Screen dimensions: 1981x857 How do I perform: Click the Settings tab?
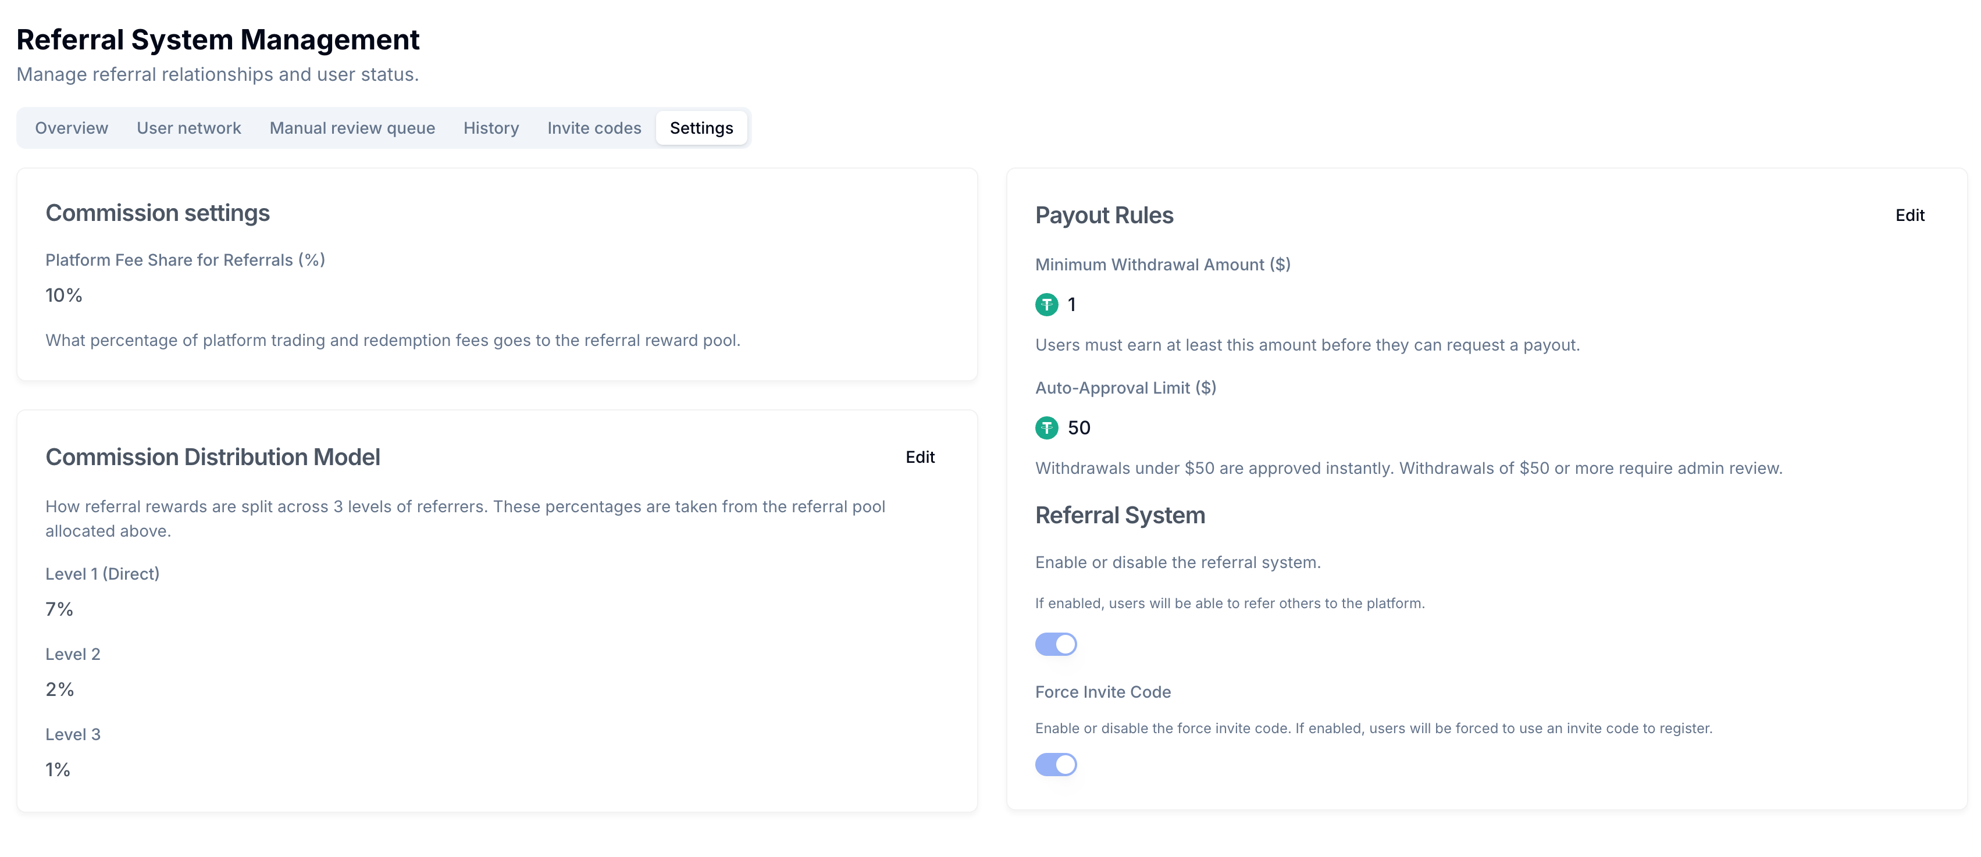coord(701,127)
